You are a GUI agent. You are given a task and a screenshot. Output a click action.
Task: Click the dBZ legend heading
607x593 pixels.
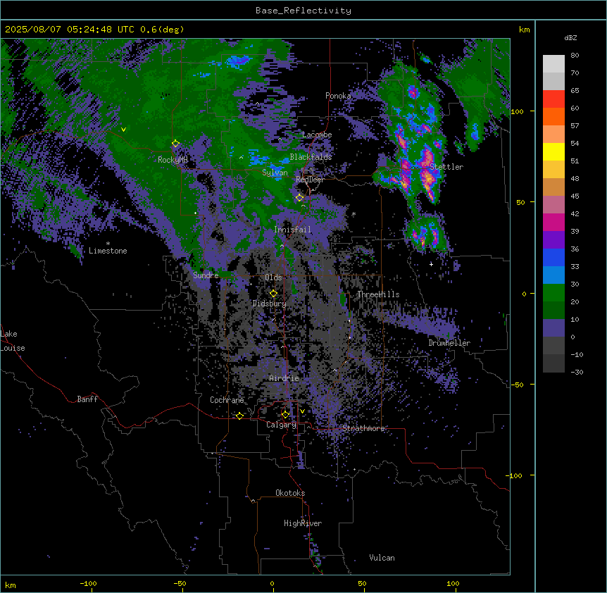point(570,37)
